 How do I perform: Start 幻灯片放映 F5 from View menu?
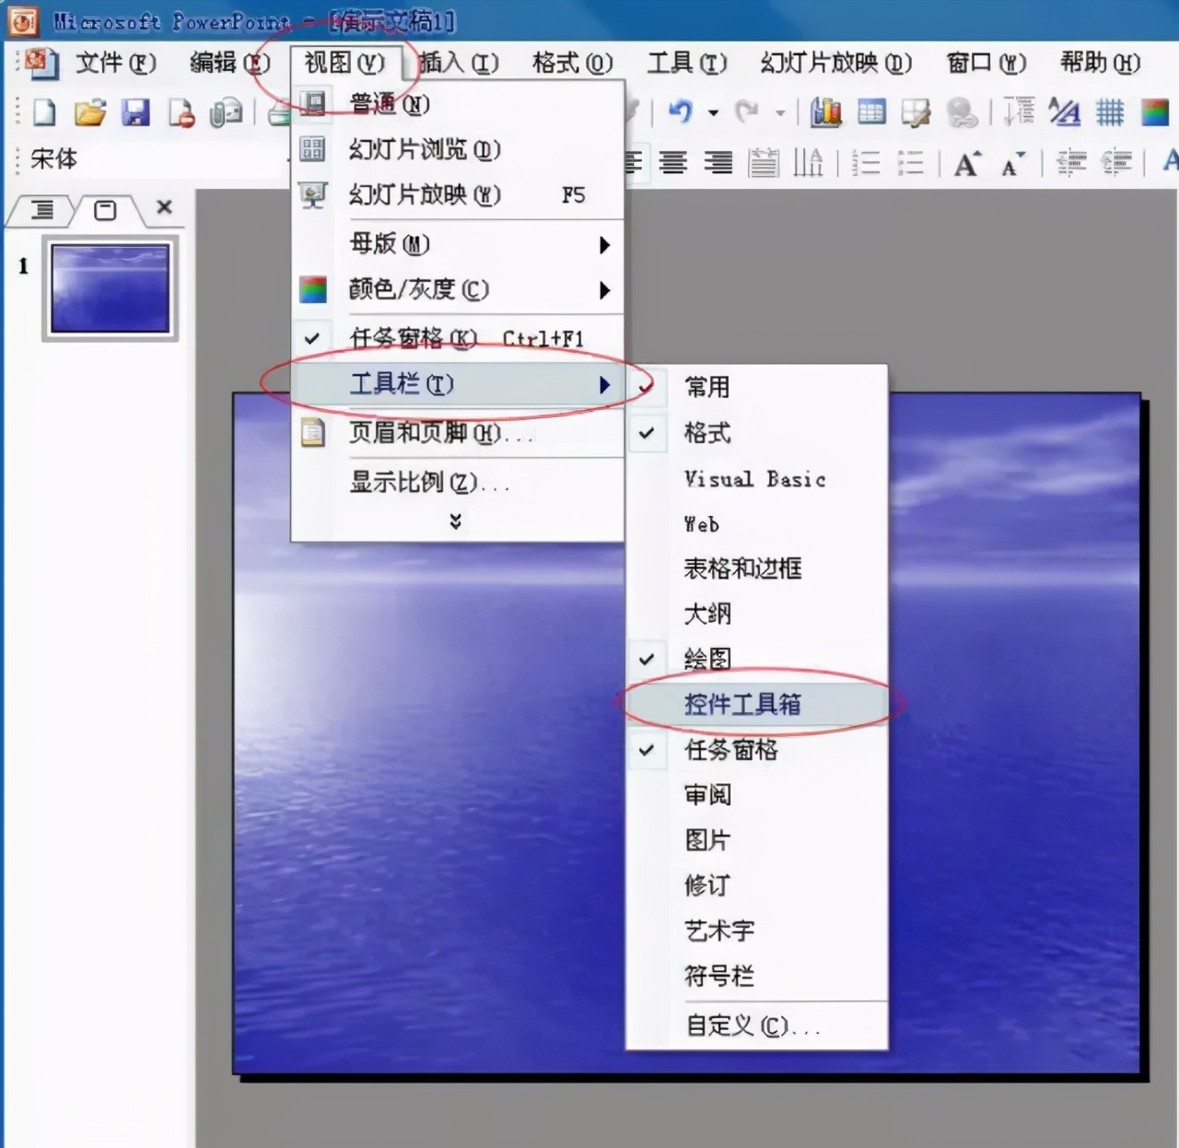458,194
